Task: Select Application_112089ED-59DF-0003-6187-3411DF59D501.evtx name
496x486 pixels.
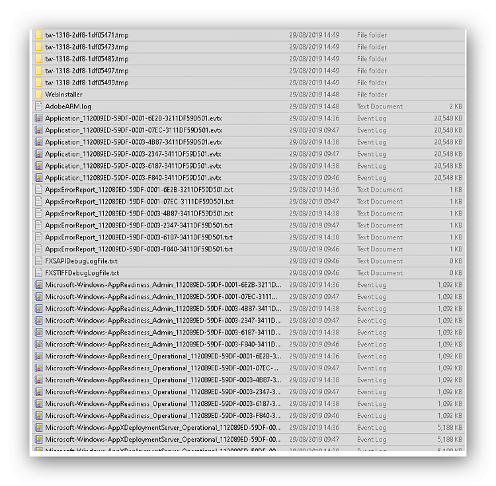Action: (x=133, y=166)
